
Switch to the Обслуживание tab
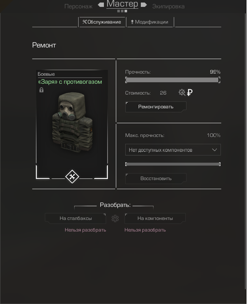(102, 22)
